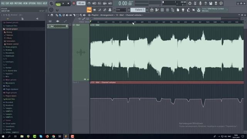
Task: Click the question mark help icon
Action: coord(205,3)
